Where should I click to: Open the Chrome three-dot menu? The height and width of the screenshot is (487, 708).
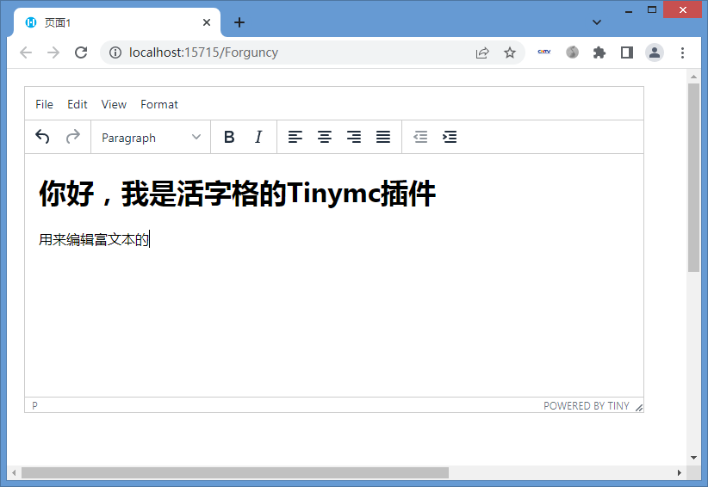click(682, 52)
